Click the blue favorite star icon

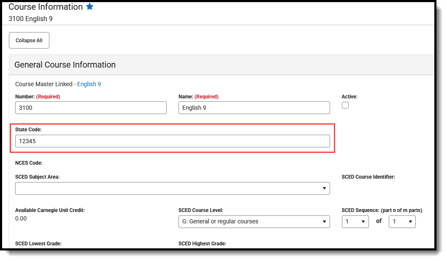tap(90, 7)
